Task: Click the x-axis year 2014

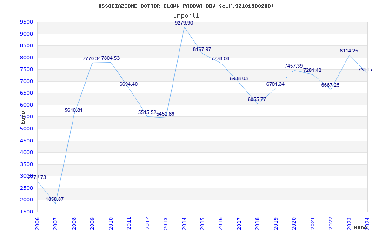Action: (184, 223)
